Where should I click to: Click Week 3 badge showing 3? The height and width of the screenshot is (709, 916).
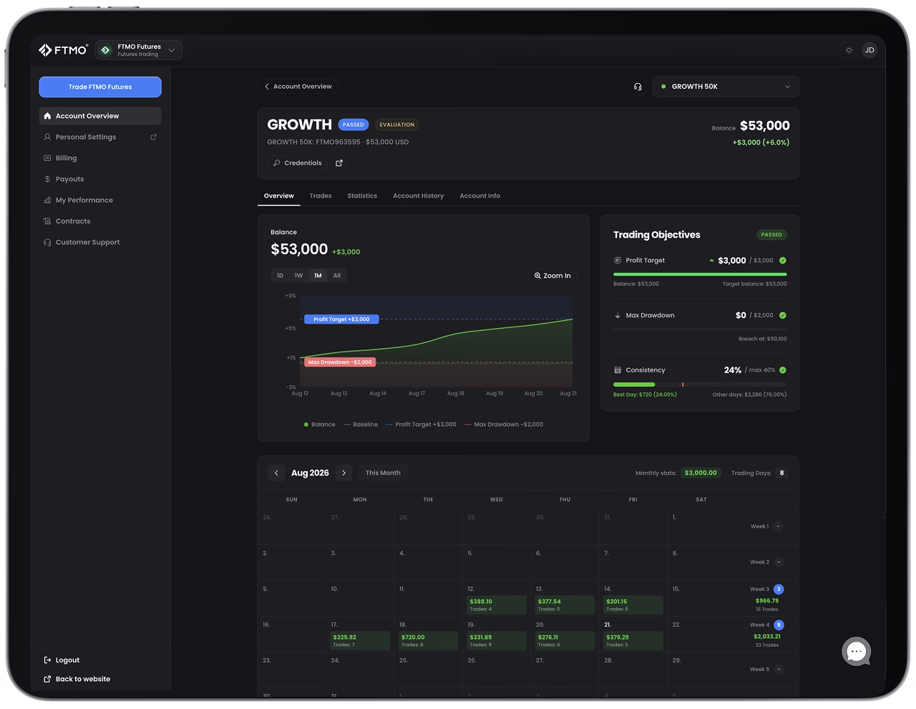[779, 589]
